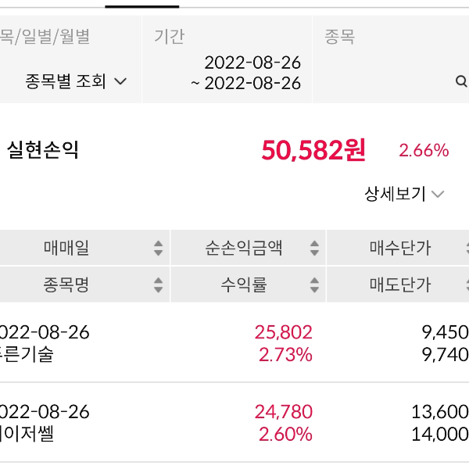Select the 레이저쎌 trade row name

tap(27, 434)
